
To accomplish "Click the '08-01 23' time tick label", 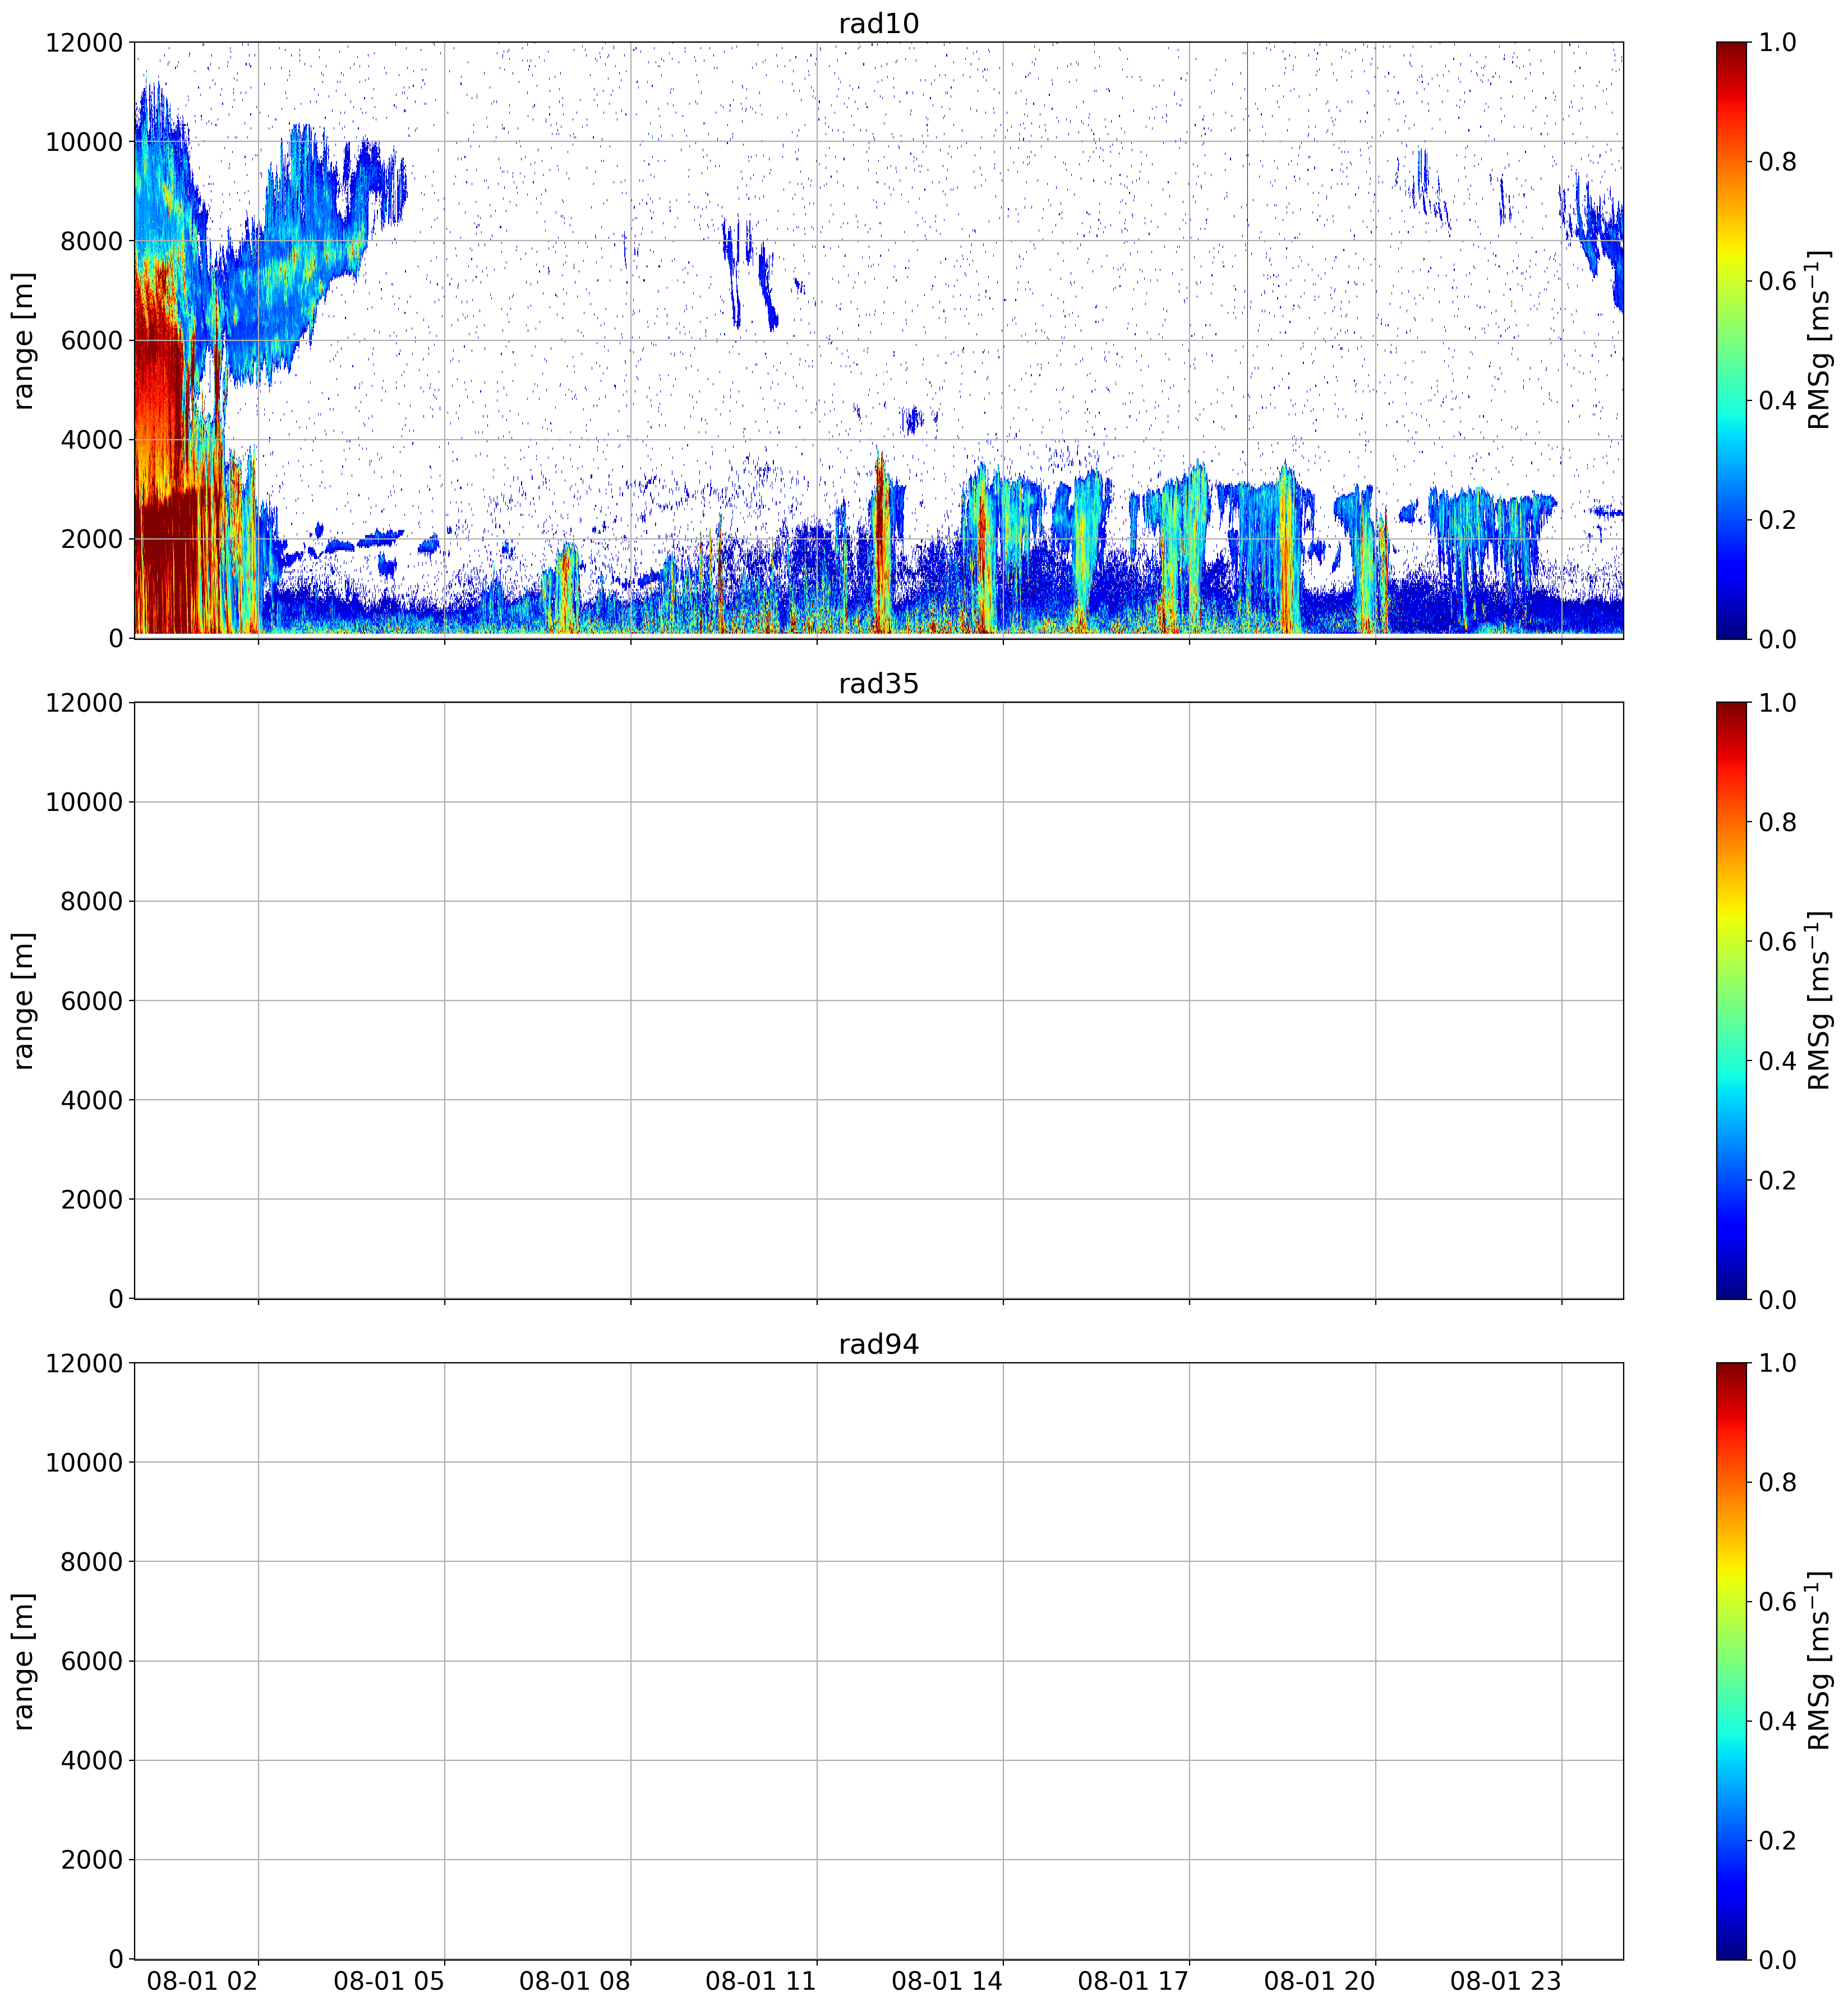I will [x=1506, y=1981].
